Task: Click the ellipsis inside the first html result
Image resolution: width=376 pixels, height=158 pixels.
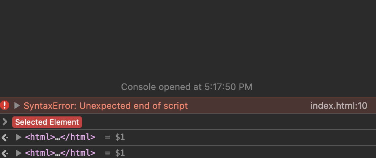Action: [x=58, y=138]
